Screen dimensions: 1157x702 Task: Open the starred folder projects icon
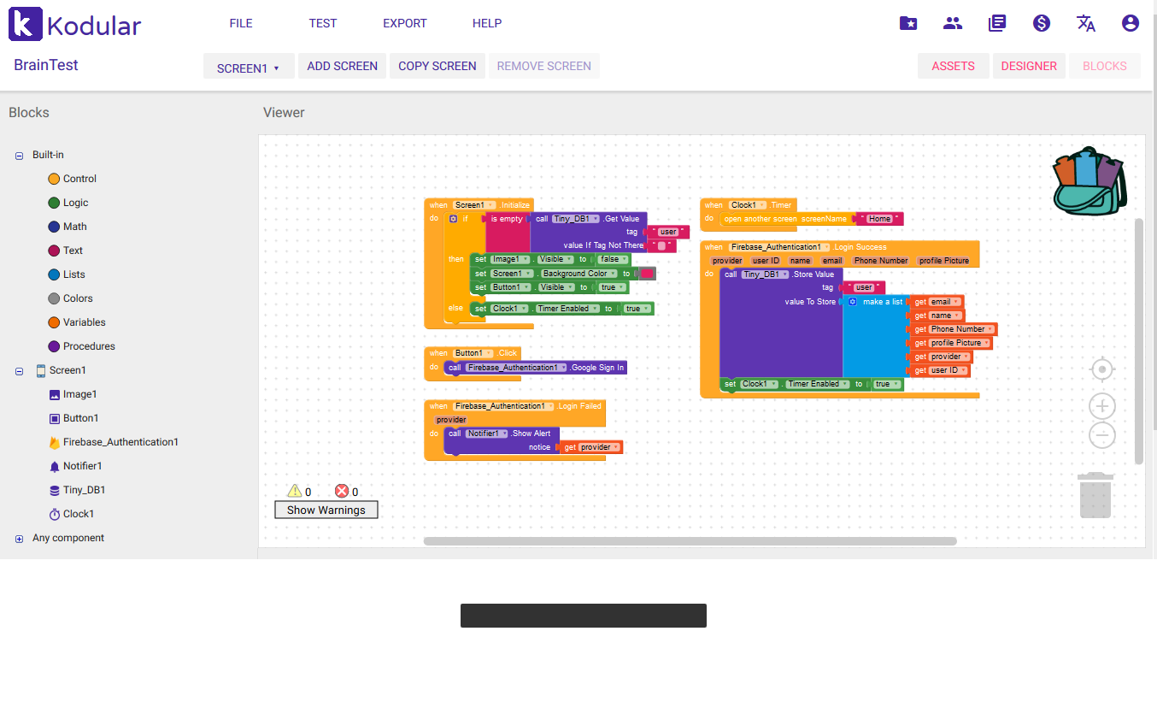pyautogui.click(x=908, y=23)
